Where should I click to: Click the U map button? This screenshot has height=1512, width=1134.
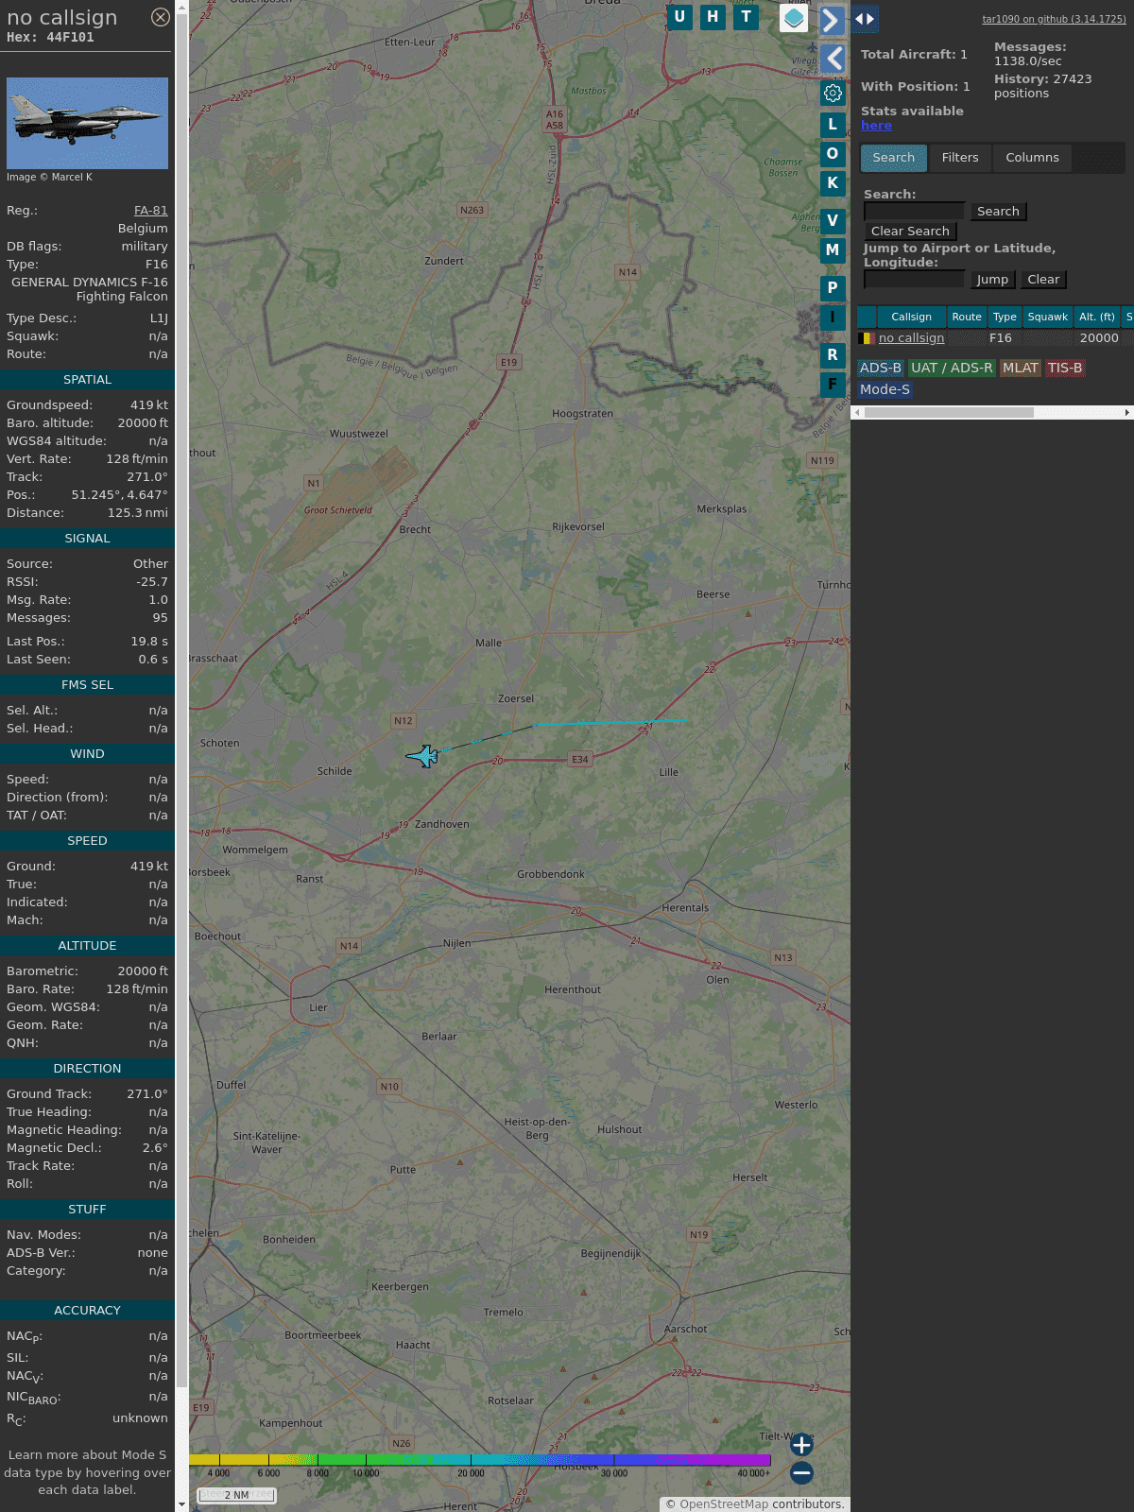(x=679, y=17)
